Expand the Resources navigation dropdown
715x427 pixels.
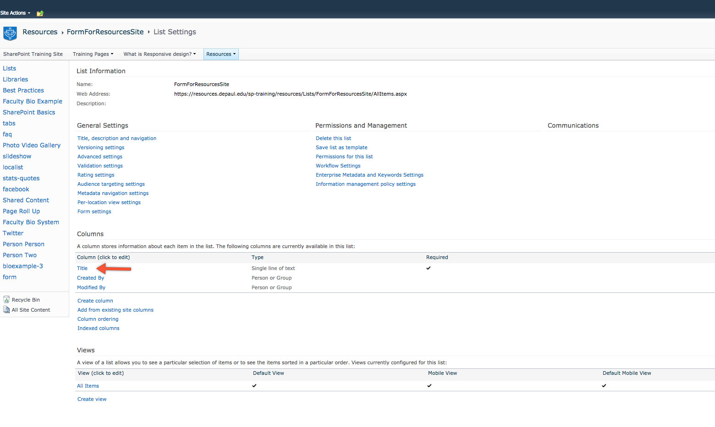pos(221,54)
